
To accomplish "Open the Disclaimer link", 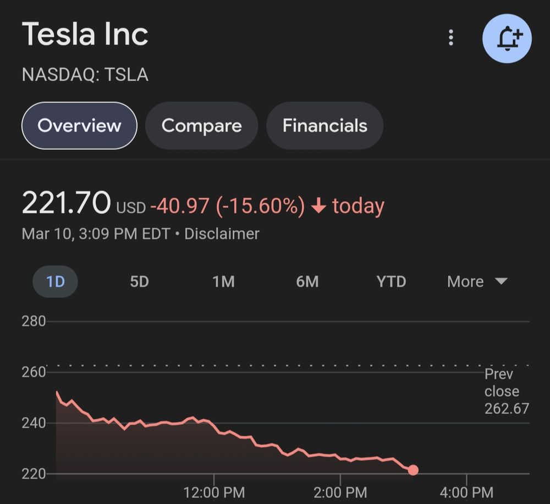I will pyautogui.click(x=222, y=234).
